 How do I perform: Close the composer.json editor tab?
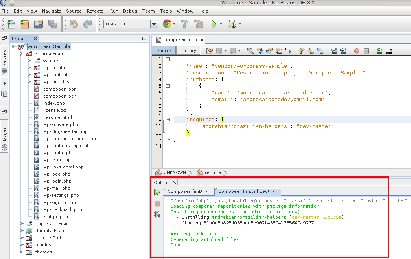(x=202, y=40)
